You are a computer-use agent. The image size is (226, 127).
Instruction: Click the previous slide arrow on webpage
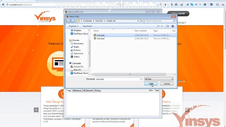click(x=36, y=110)
